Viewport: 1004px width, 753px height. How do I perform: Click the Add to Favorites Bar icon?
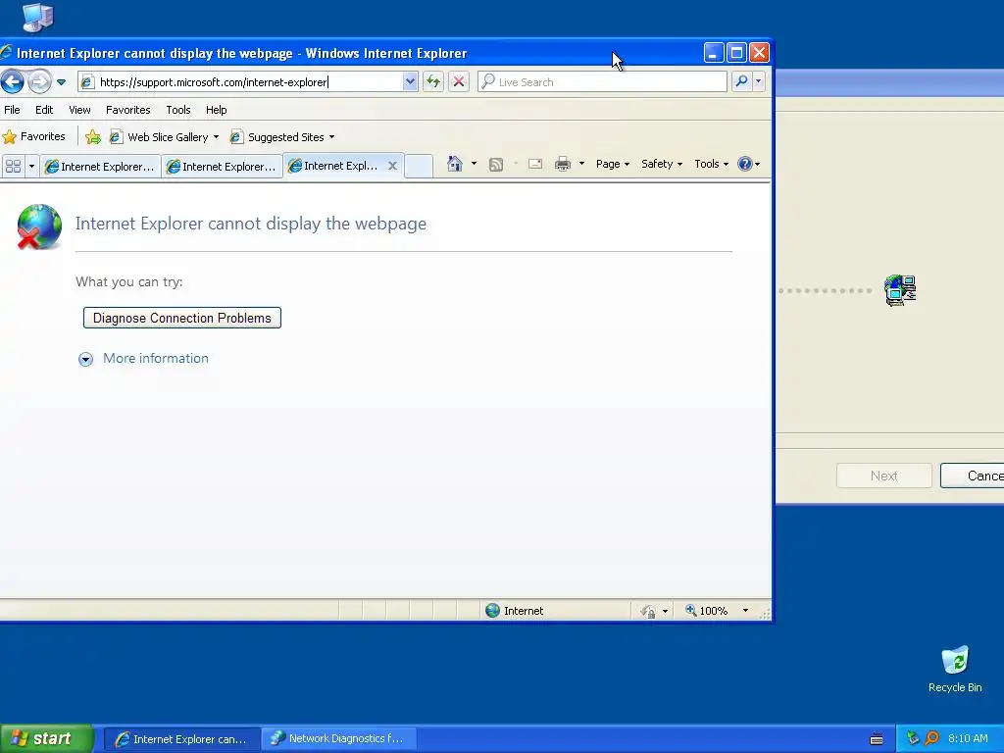(x=93, y=137)
